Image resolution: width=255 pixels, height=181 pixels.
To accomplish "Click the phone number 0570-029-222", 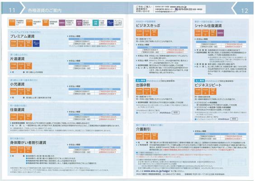I will (185, 10).
